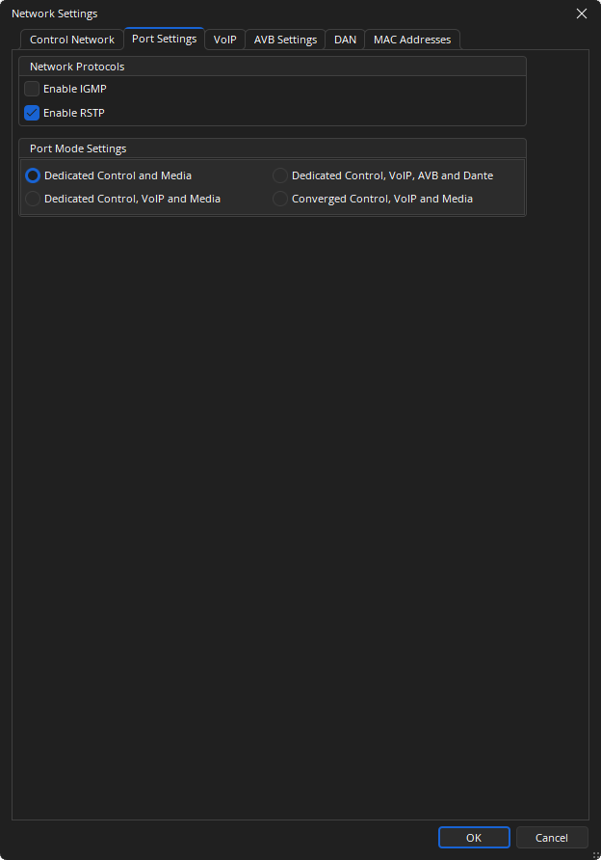Screen dimensions: 601x860
Task: Choose Dedicated Control, VoIP and Media
Action: click(x=34, y=199)
